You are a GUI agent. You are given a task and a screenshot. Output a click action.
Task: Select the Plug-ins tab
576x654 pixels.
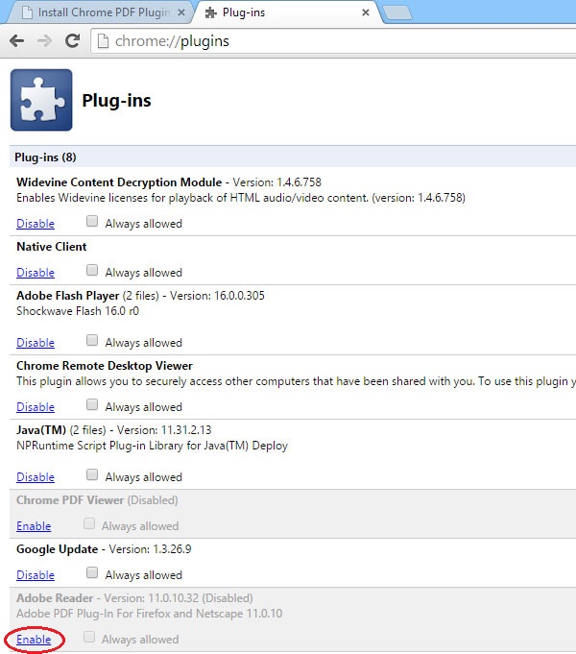(x=278, y=13)
